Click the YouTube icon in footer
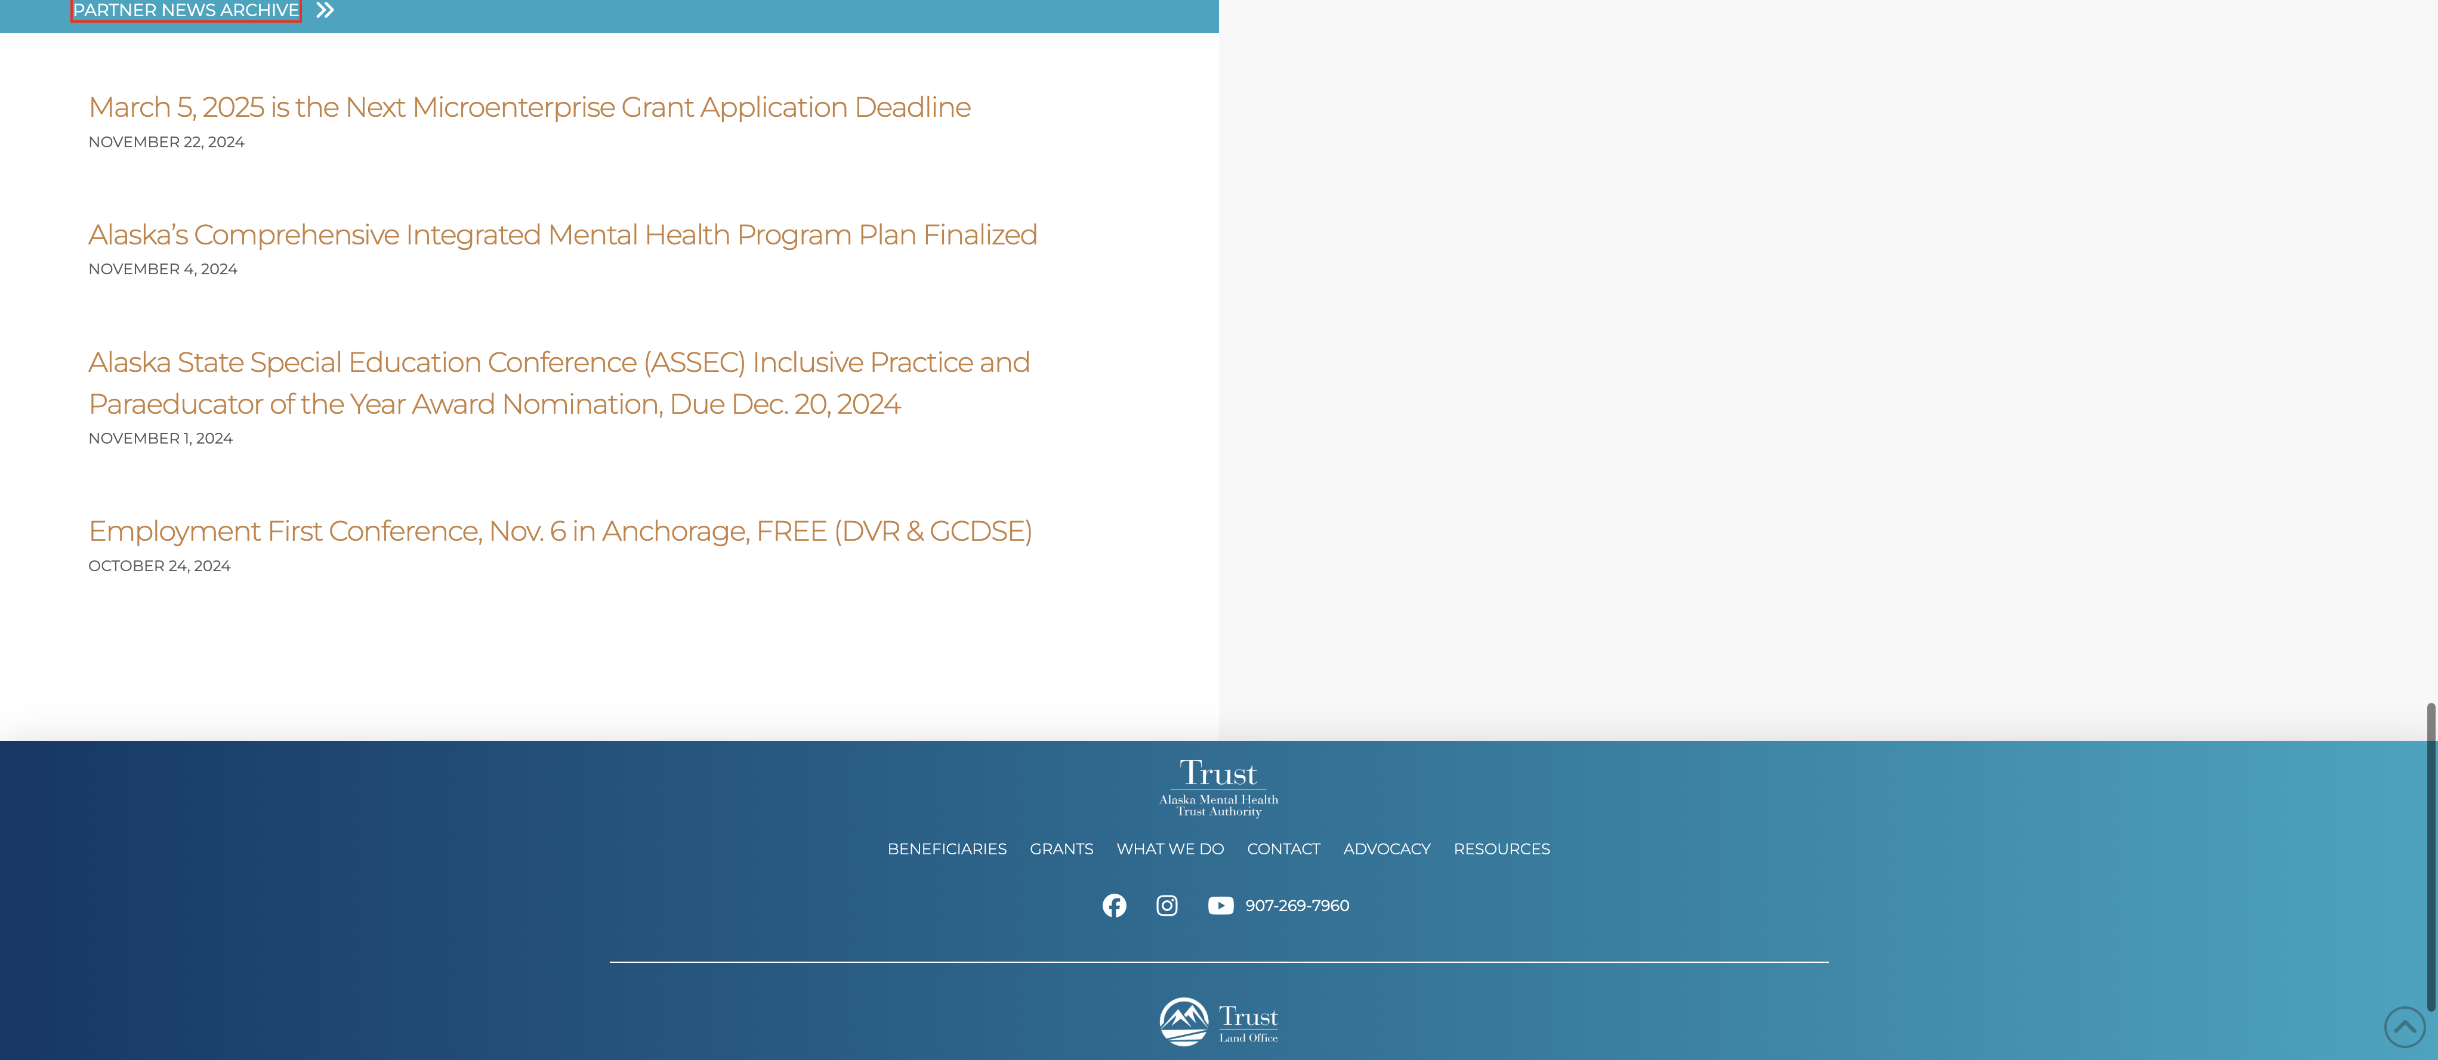 coord(1220,905)
